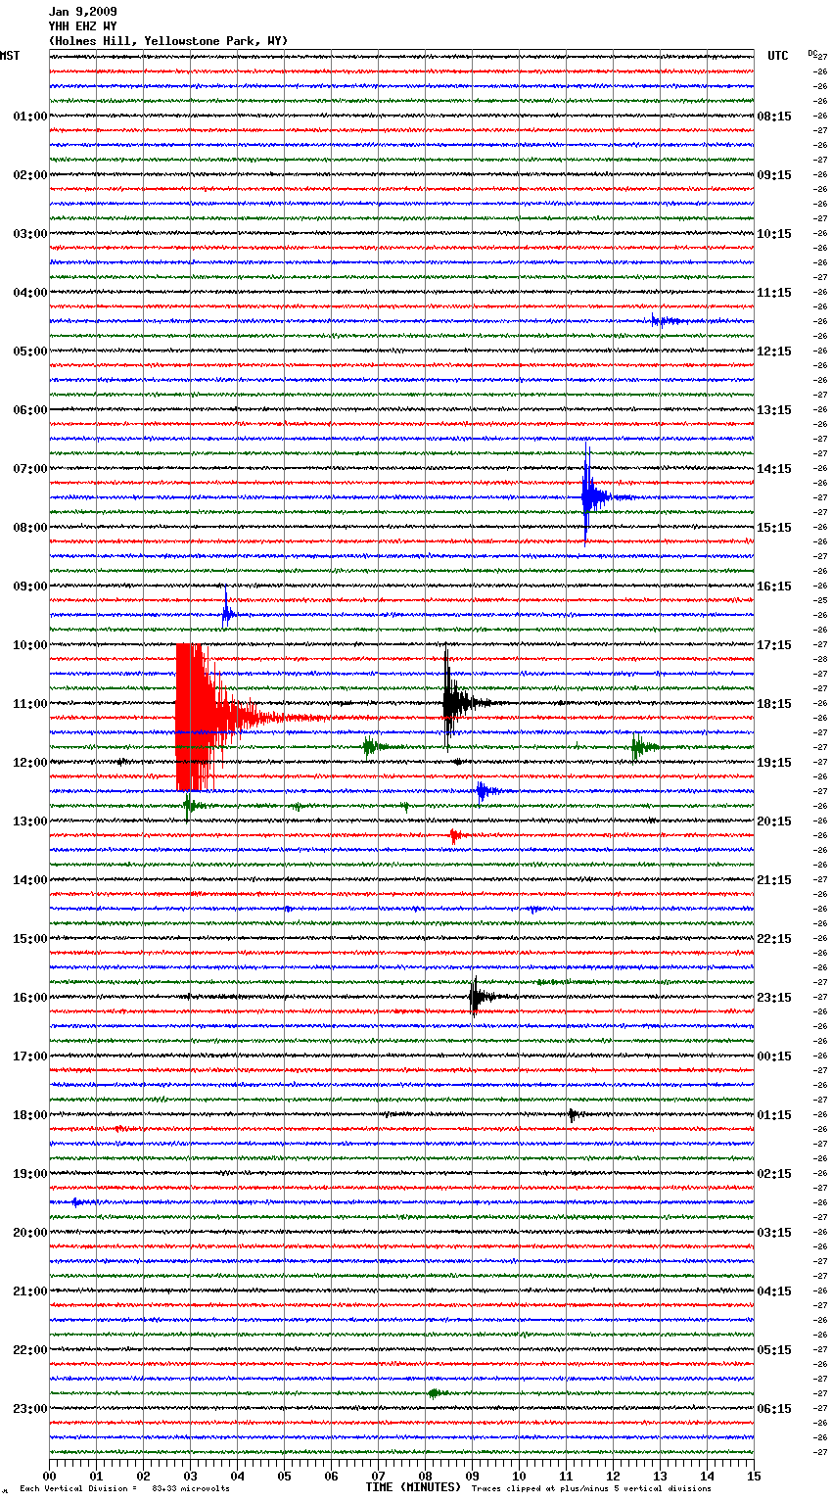Select the '22:00' MST time label

[x=29, y=1350]
